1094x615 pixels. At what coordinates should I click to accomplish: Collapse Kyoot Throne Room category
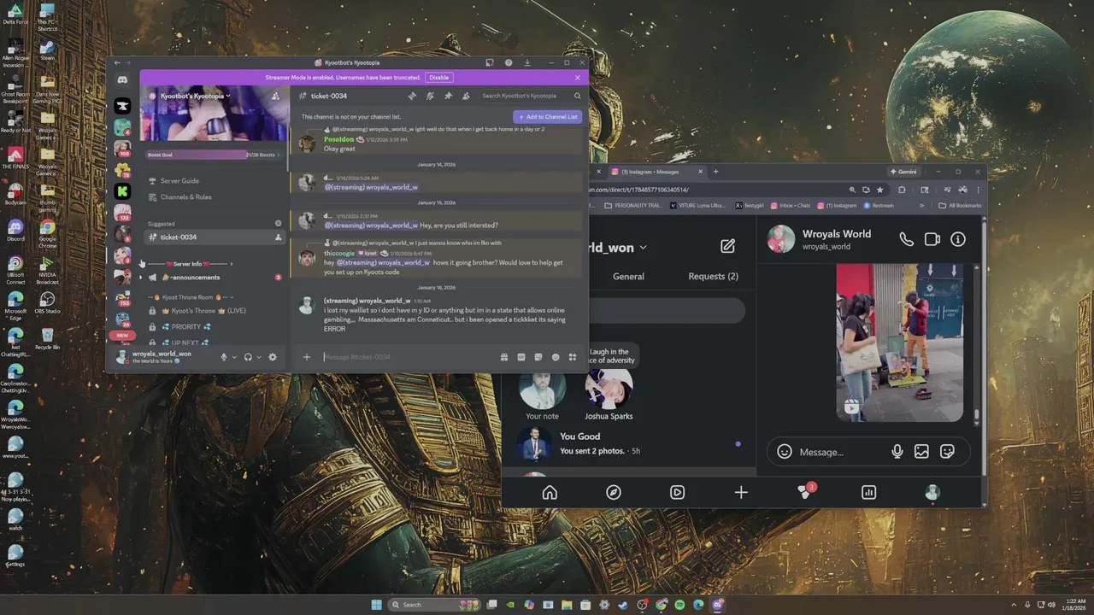click(x=191, y=297)
